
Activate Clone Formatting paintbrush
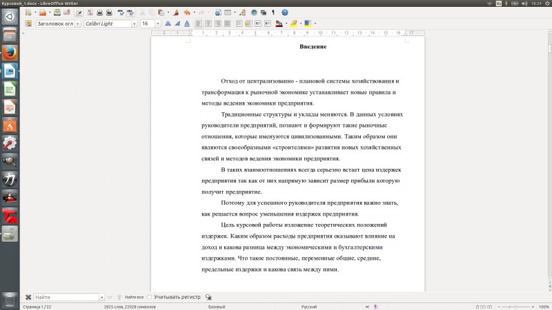click(176, 12)
